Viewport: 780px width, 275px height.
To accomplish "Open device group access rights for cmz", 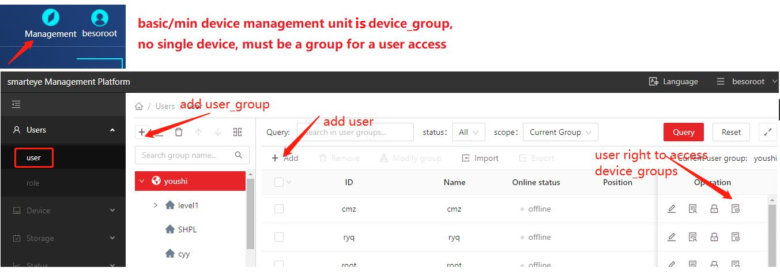I will [736, 209].
